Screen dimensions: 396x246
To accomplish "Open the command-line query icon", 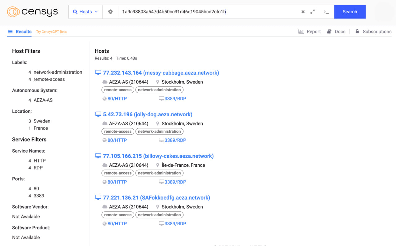I will 326,12.
